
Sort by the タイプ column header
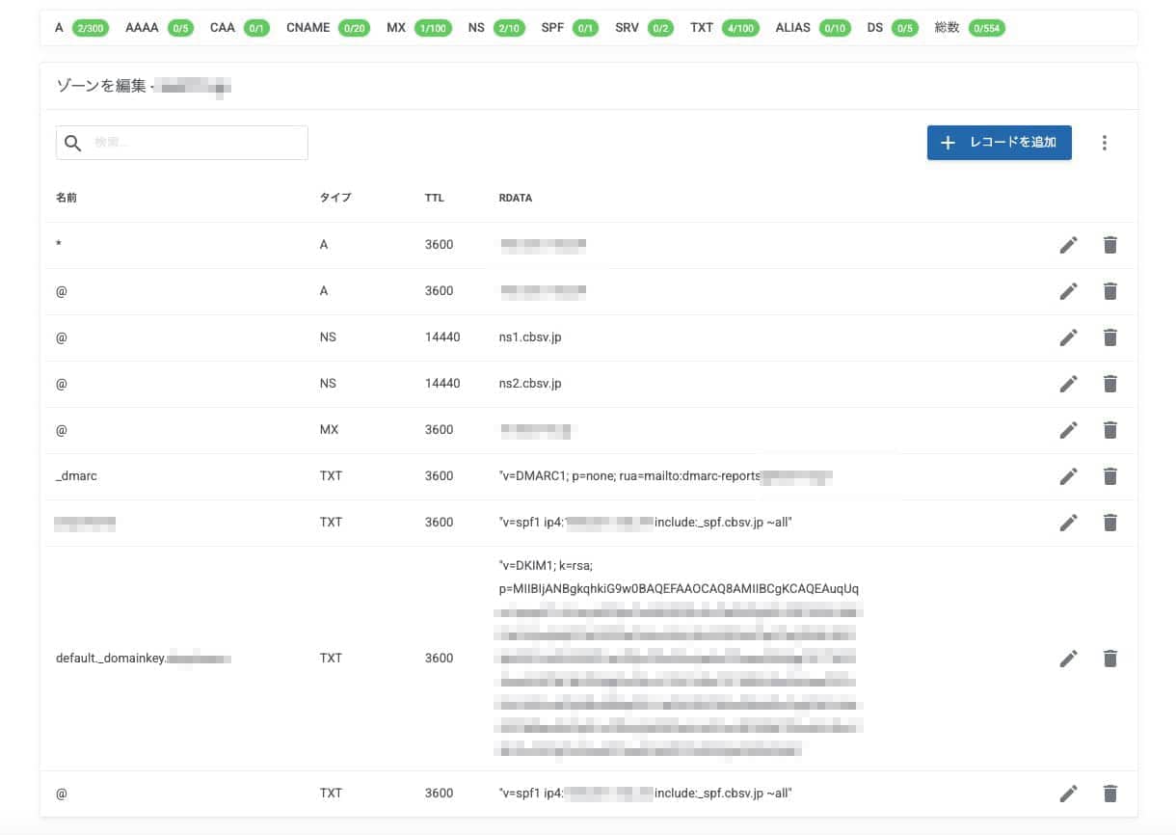pos(335,198)
